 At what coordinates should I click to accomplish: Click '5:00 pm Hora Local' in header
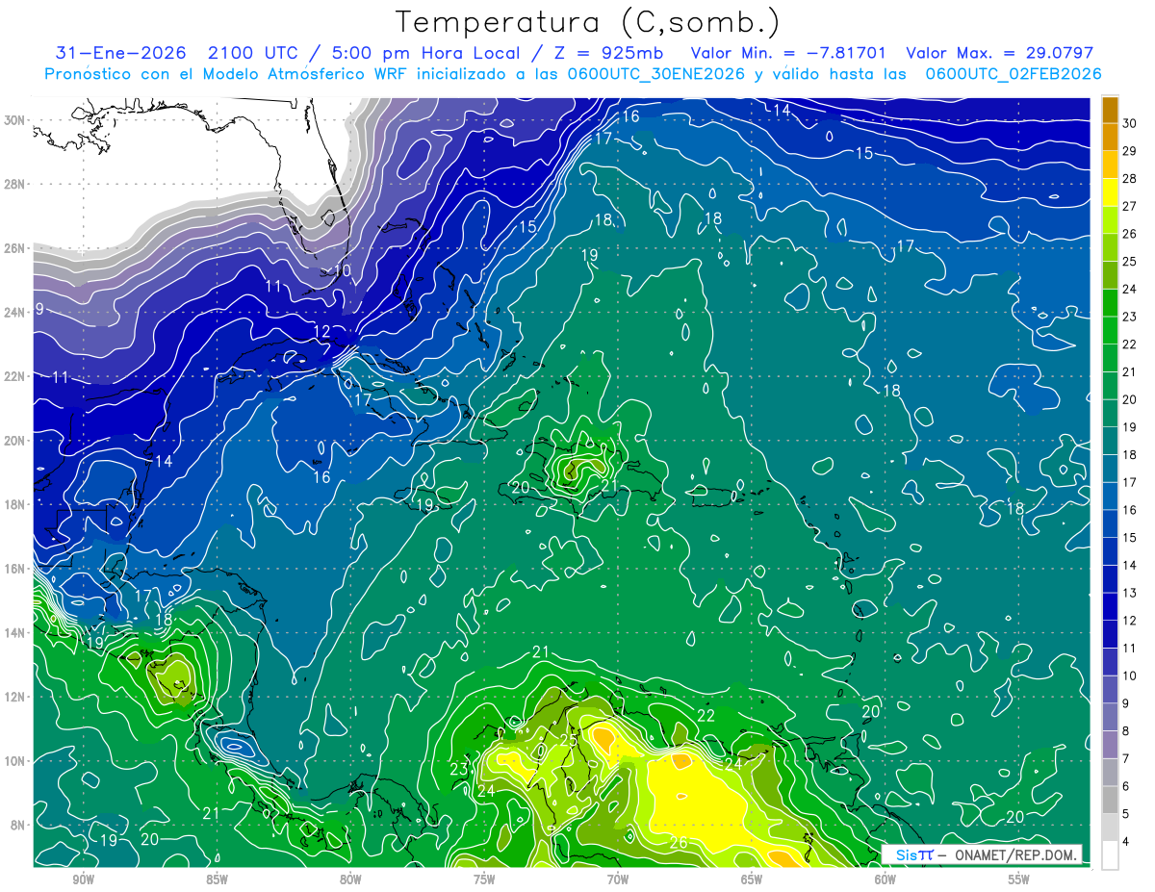[427, 53]
